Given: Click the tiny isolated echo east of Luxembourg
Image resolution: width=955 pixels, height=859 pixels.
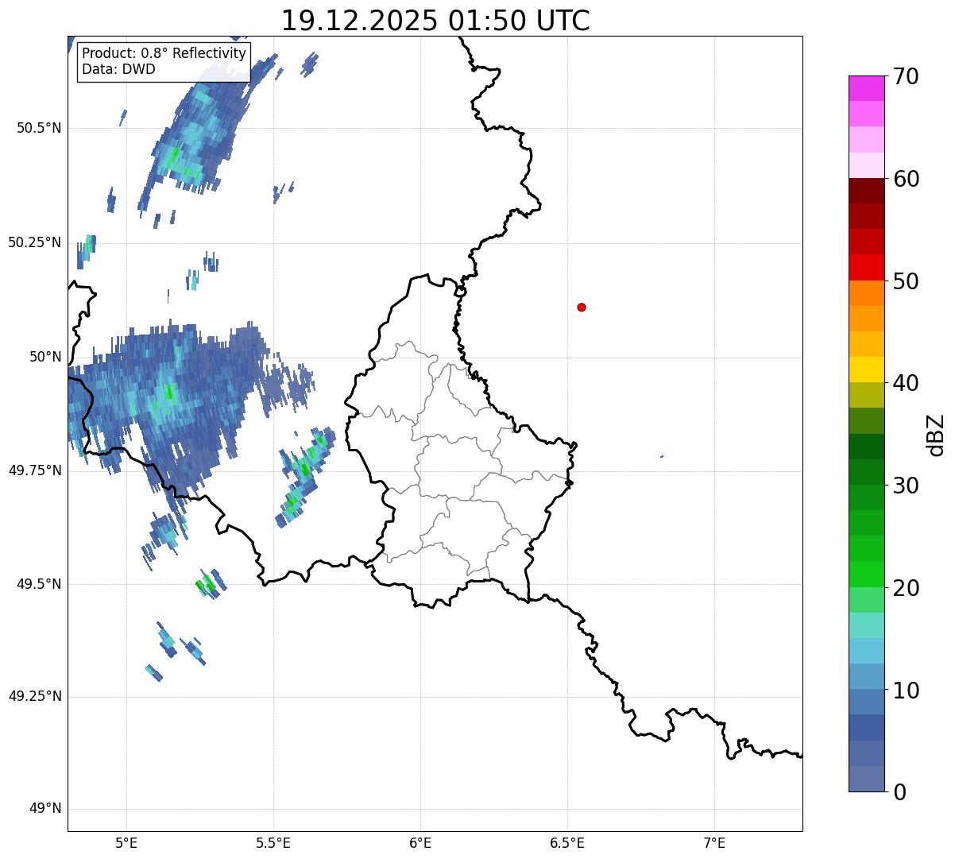Looking at the screenshot, I should (662, 456).
